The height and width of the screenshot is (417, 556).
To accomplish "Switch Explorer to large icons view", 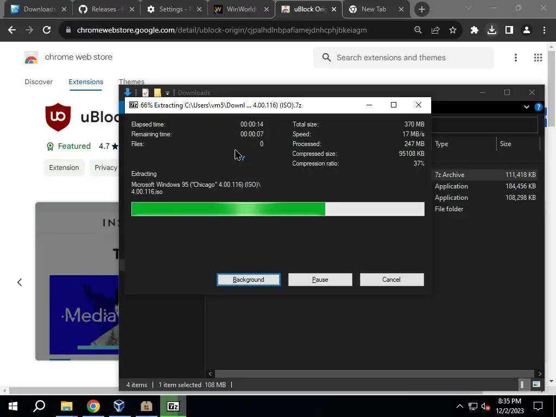I will 536,384.
